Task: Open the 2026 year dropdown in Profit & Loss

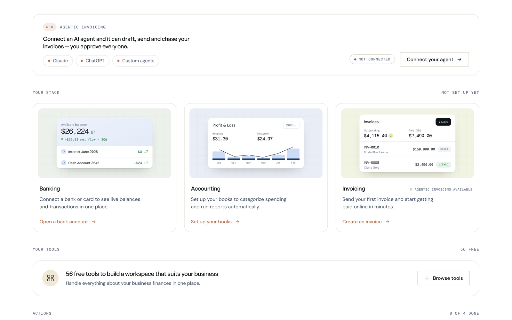Action: (291, 125)
